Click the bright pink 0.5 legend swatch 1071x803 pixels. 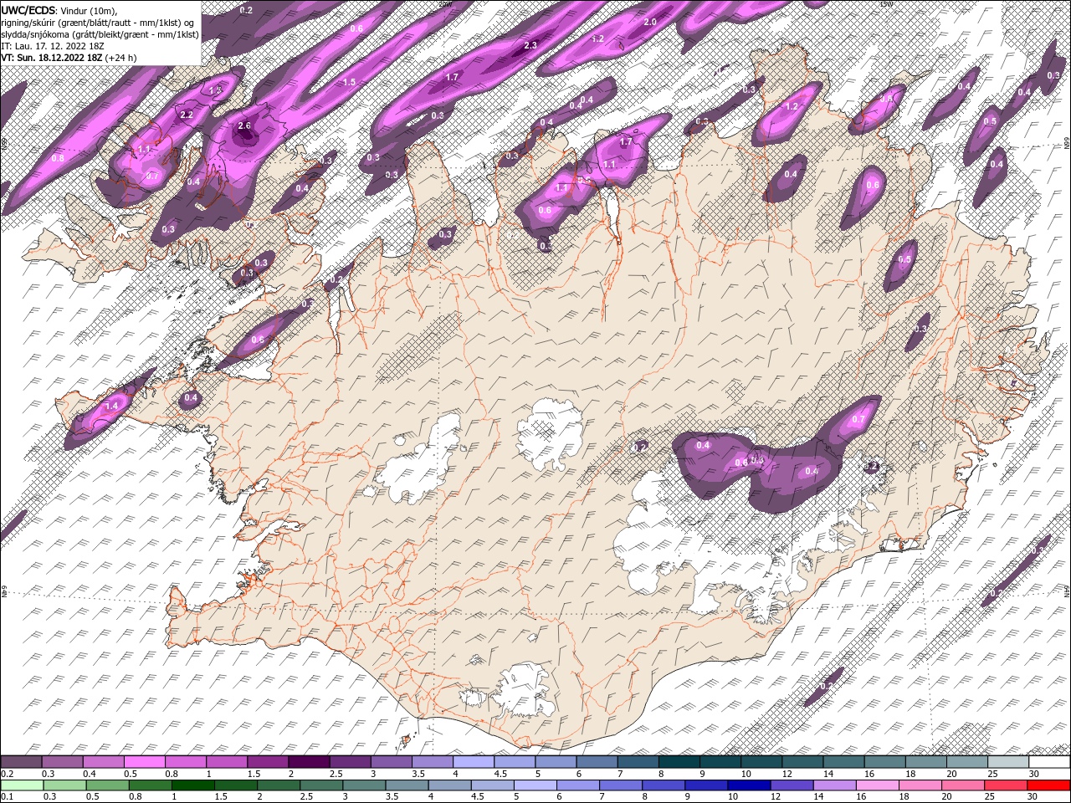pyautogui.click(x=145, y=762)
